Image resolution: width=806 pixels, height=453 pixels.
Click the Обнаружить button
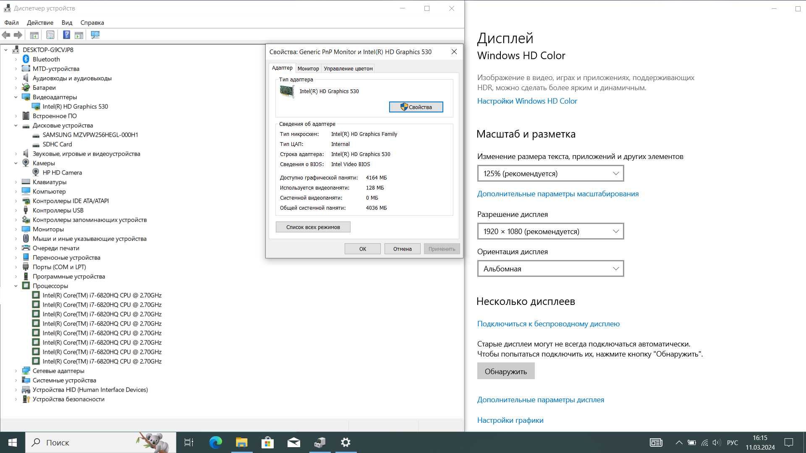(506, 371)
